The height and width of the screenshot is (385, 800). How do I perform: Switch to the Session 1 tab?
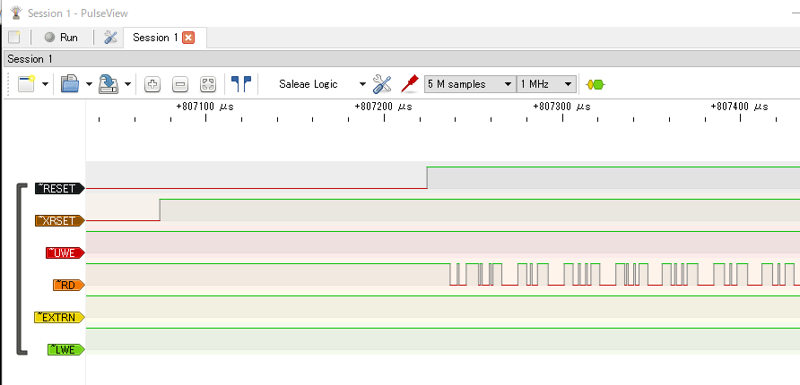coord(155,38)
